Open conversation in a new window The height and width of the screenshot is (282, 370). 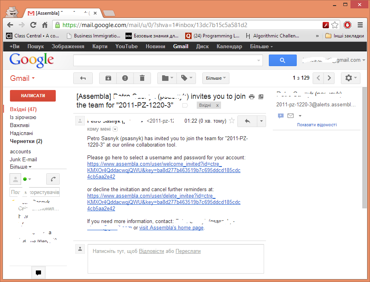coord(261,97)
